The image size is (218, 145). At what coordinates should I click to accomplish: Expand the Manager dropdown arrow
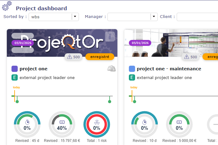click(154, 17)
